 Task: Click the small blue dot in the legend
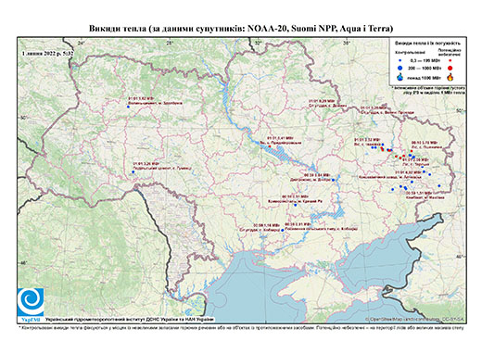(400, 60)
